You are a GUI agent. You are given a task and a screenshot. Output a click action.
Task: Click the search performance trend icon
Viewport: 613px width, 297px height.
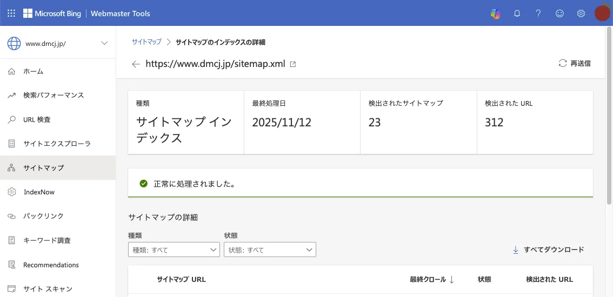12,95
